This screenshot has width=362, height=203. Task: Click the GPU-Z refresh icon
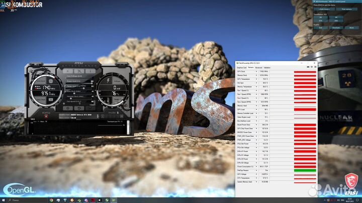(x=312, y=67)
